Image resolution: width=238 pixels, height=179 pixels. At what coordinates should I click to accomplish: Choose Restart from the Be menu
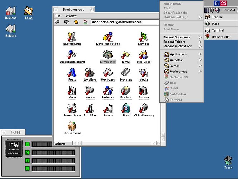pos(182,25)
